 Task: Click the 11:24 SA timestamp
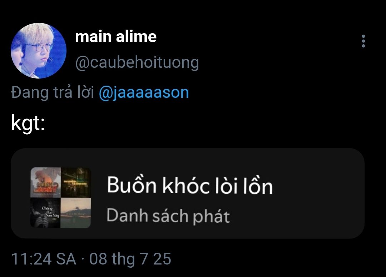pos(44,259)
